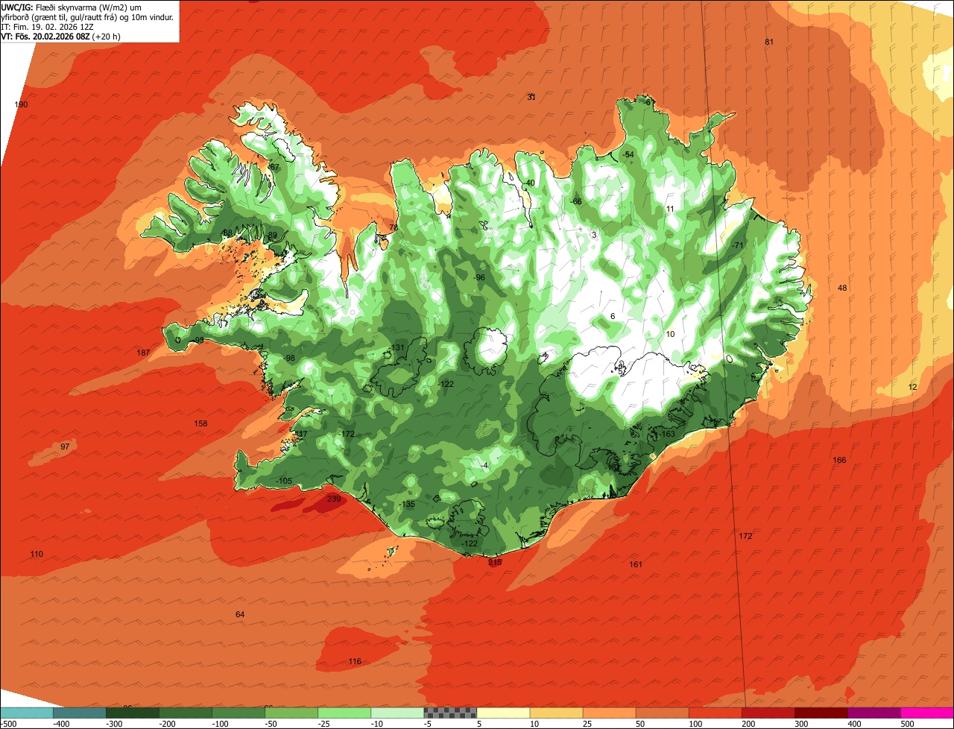Select the value -66 on the map
The height and width of the screenshot is (729, 954).
(575, 201)
